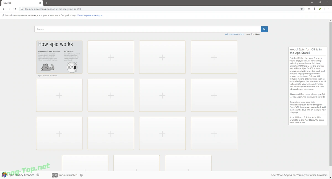The height and width of the screenshot is (179, 332).
Task: Select the New Tab tab
Action: click(x=22, y=3)
